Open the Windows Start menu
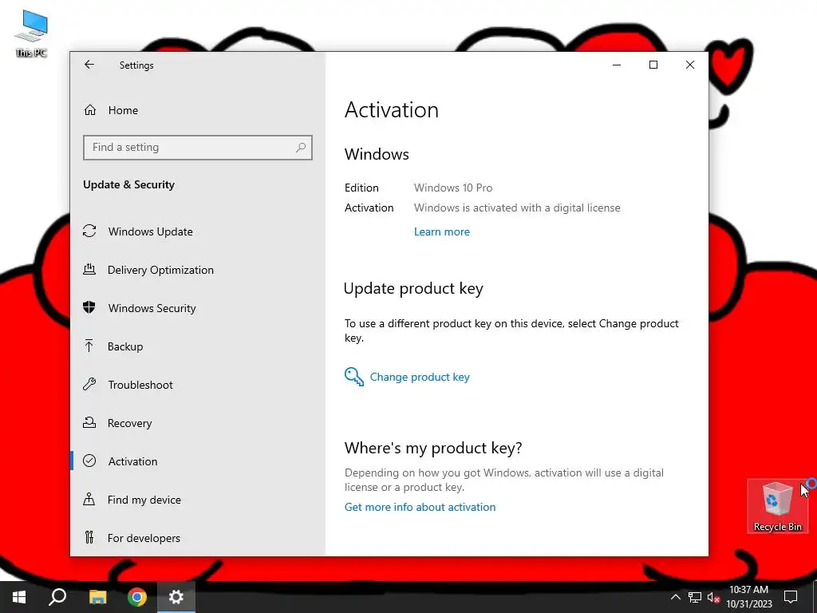The image size is (817, 613). tap(19, 597)
